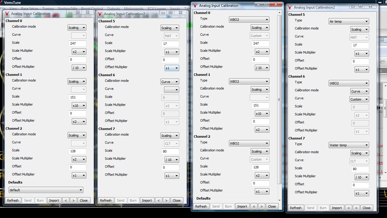The width and height of the screenshot is (387, 218).
Task: Click Refresh in the rightmost Calibration2 window
Action: tap(296, 208)
